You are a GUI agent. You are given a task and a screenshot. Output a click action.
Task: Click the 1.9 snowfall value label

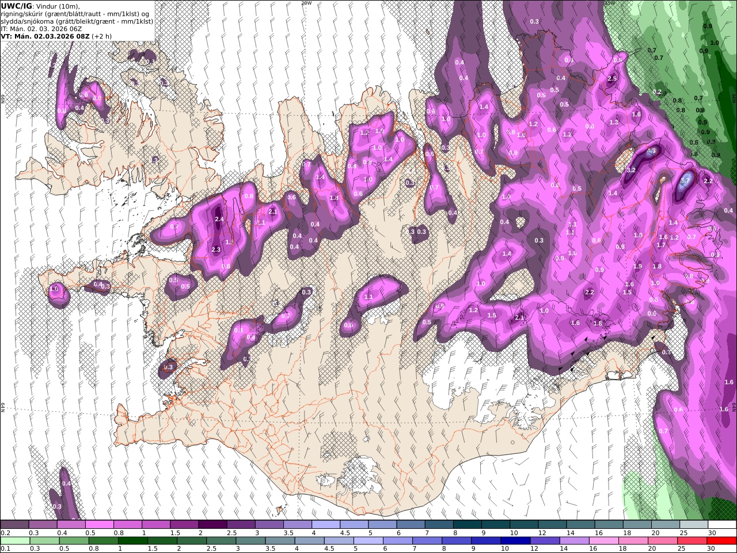click(637, 267)
